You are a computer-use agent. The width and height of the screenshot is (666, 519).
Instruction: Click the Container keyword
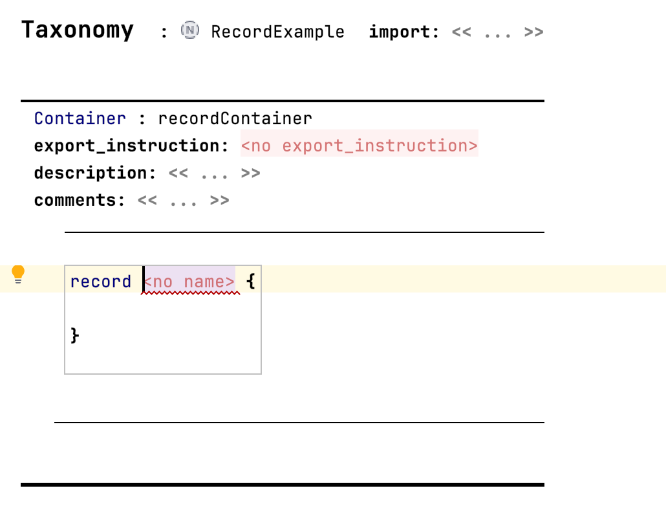point(80,119)
